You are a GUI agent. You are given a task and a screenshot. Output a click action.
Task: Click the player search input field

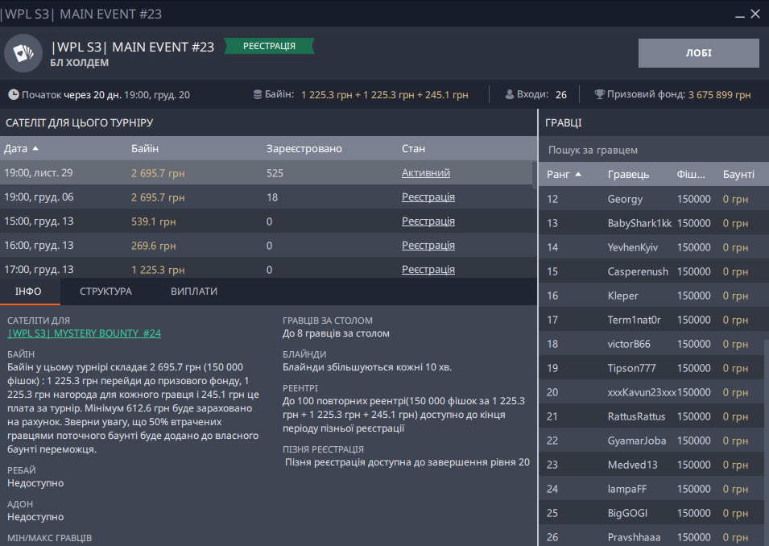point(652,150)
